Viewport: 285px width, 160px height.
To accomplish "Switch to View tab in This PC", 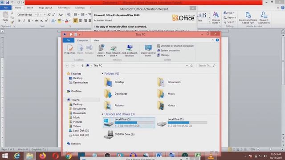I will coord(96,40).
